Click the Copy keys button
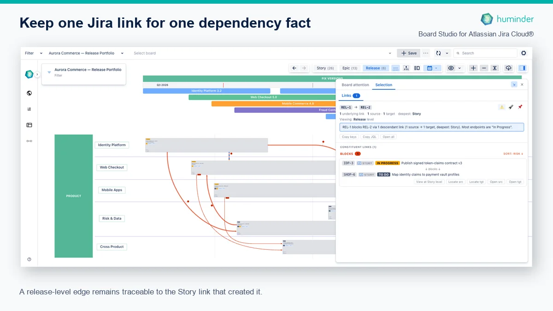553x311 pixels. pos(349,137)
